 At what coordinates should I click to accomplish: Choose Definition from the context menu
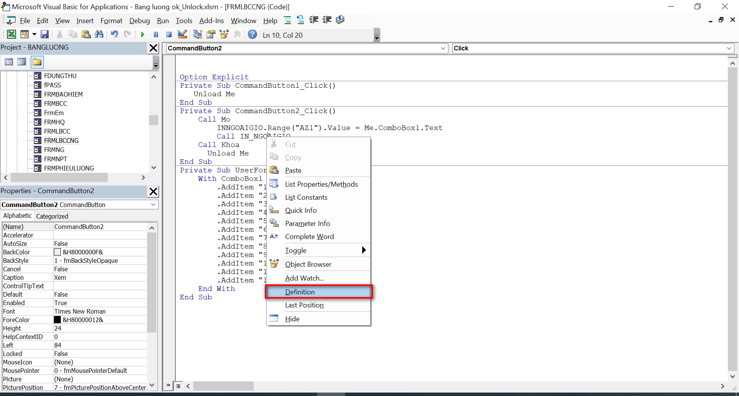coord(300,292)
